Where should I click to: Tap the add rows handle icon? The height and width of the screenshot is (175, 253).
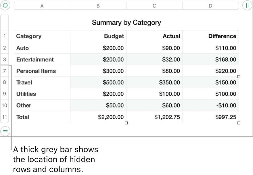click(x=5, y=131)
